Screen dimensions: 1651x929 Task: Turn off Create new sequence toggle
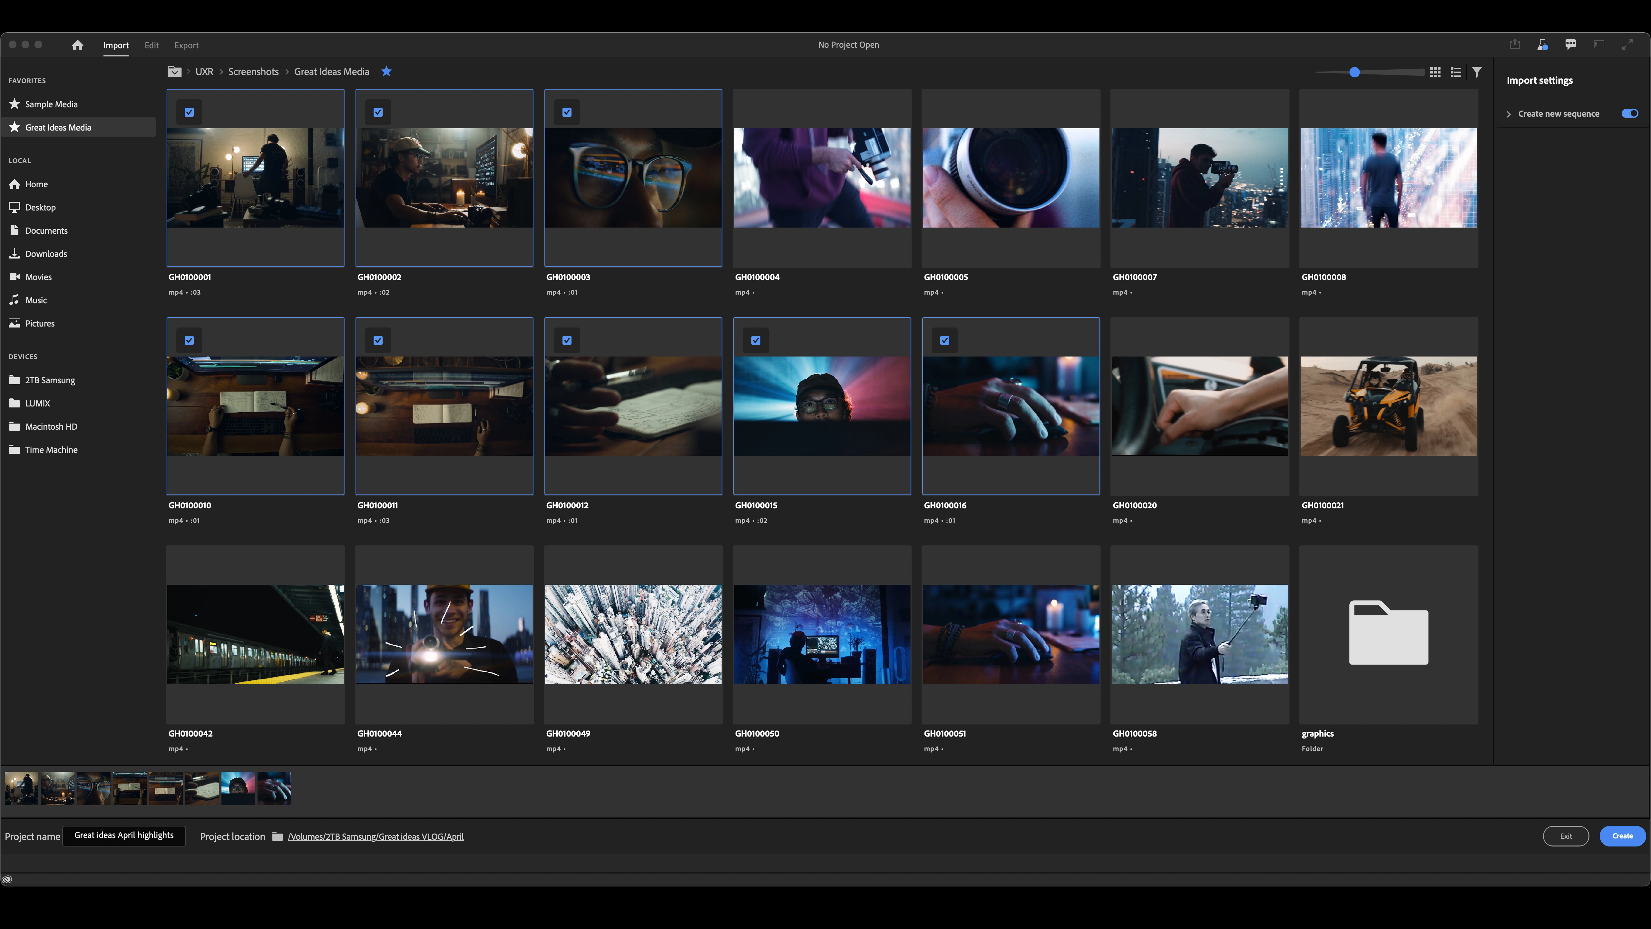click(x=1629, y=113)
